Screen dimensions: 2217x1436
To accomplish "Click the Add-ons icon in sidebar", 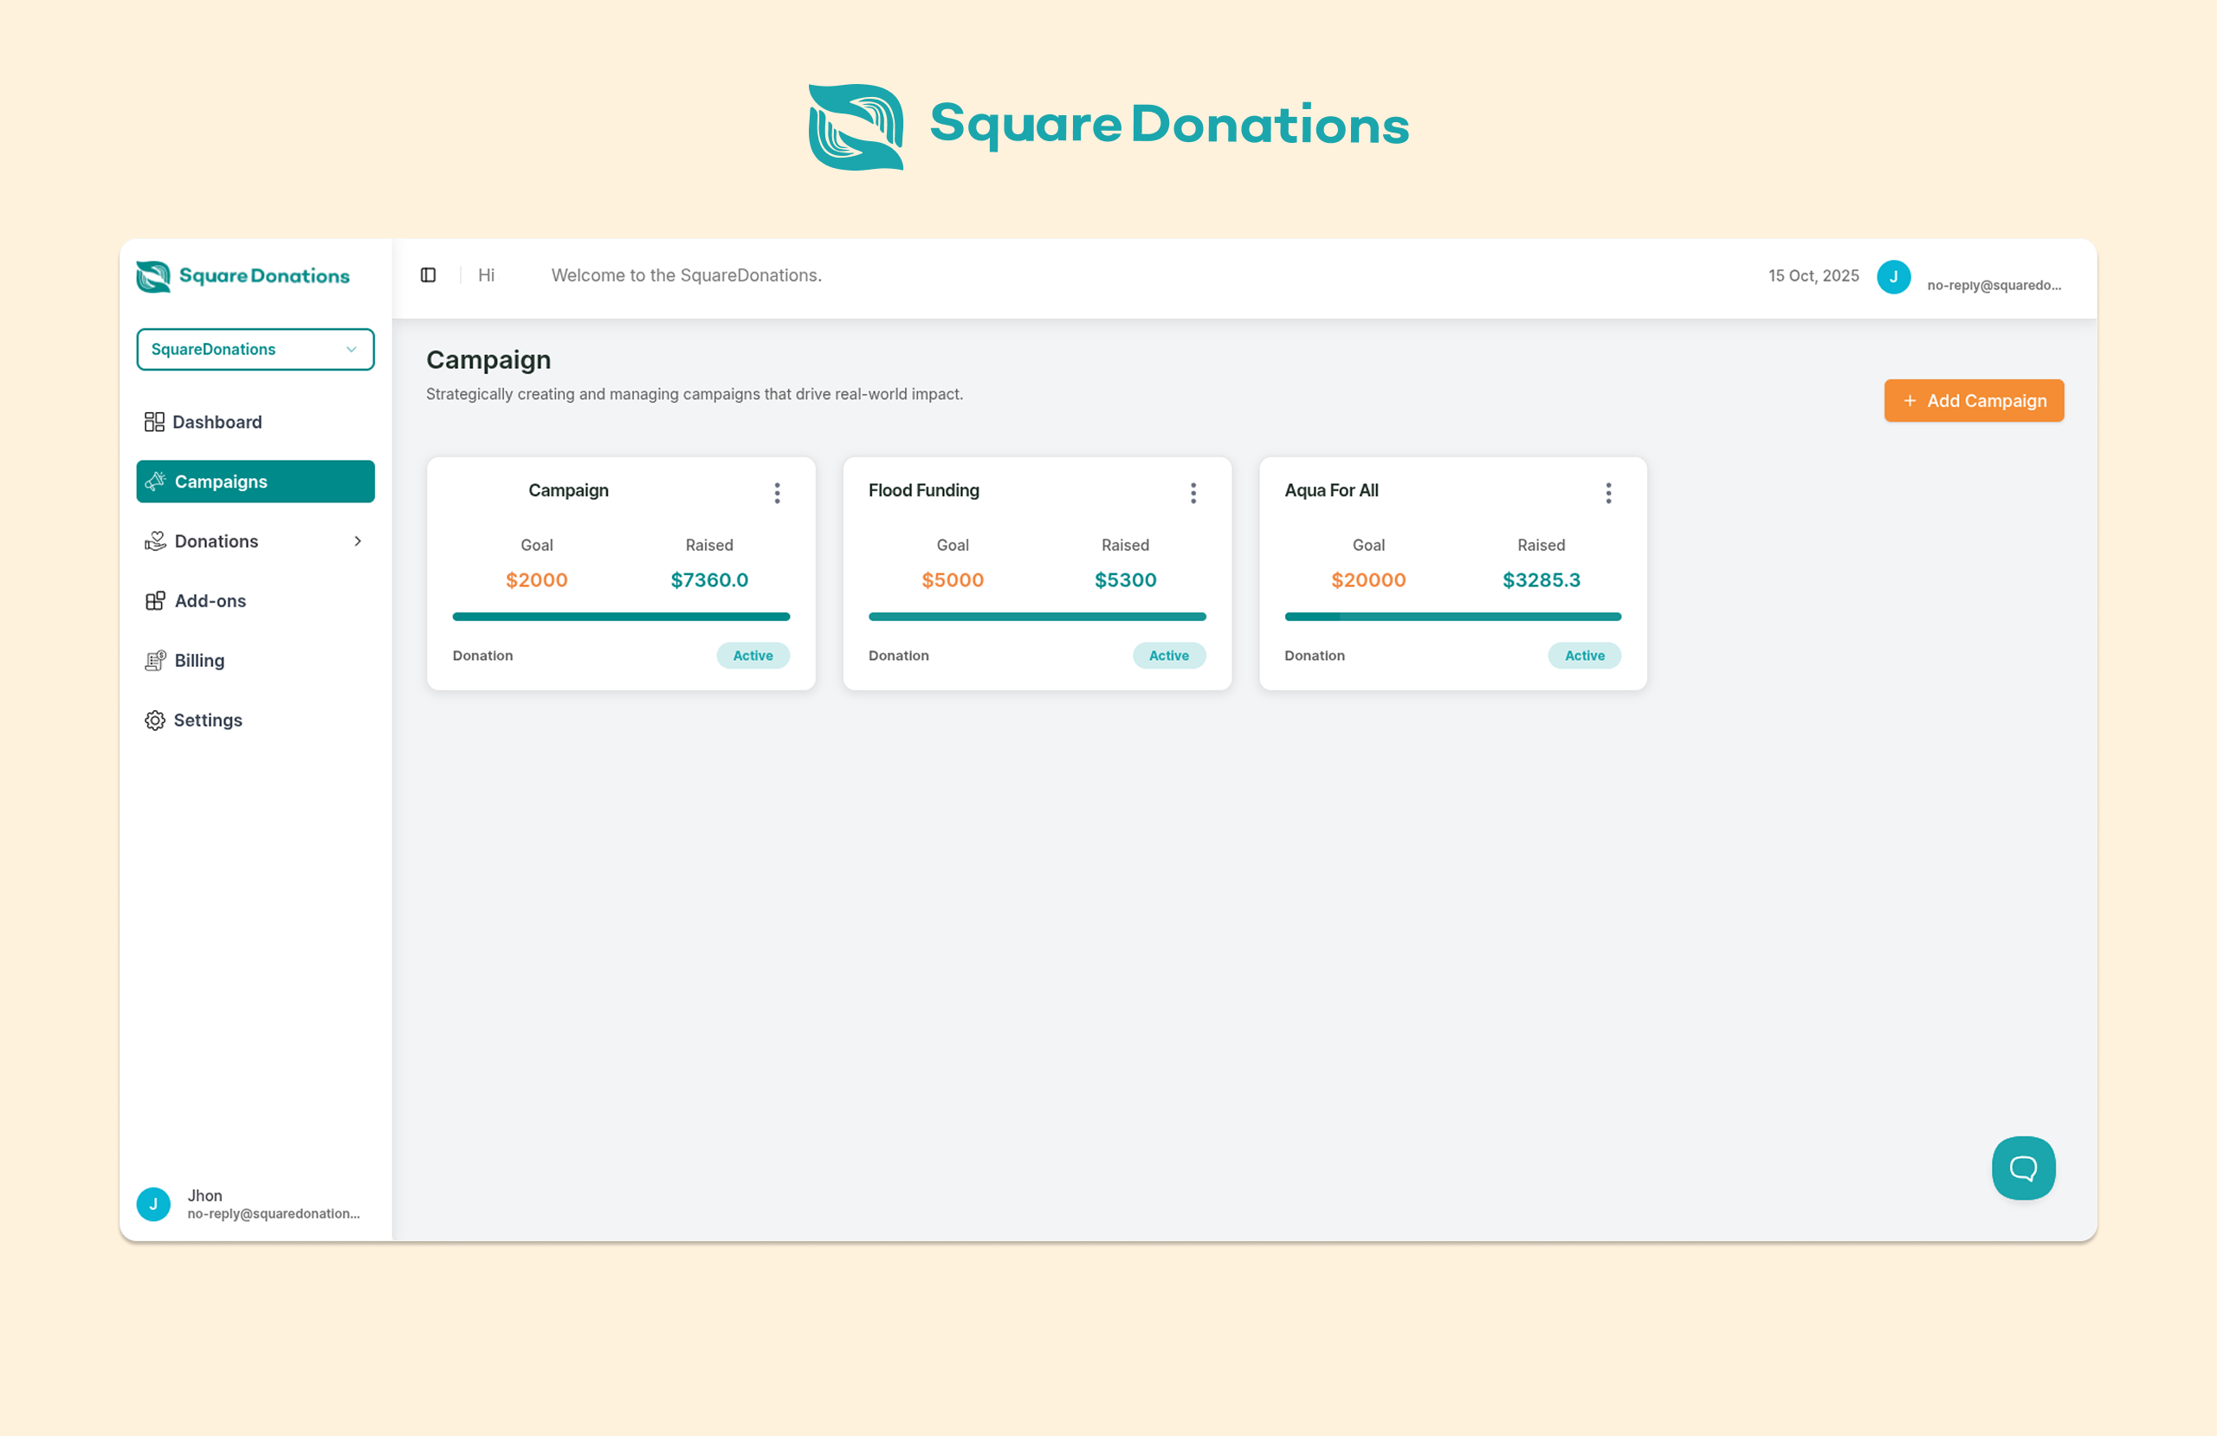I will pos(155,601).
